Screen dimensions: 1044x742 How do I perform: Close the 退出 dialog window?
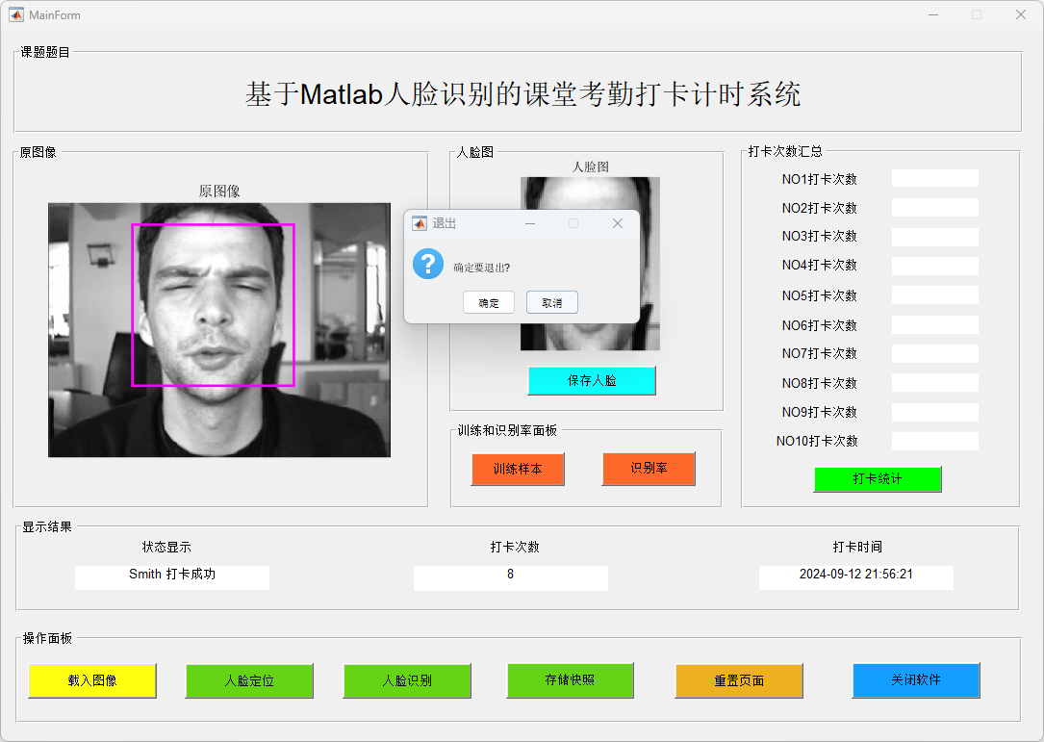tap(617, 223)
